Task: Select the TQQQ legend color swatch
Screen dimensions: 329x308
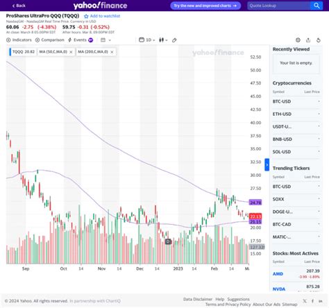Action: coord(10,52)
